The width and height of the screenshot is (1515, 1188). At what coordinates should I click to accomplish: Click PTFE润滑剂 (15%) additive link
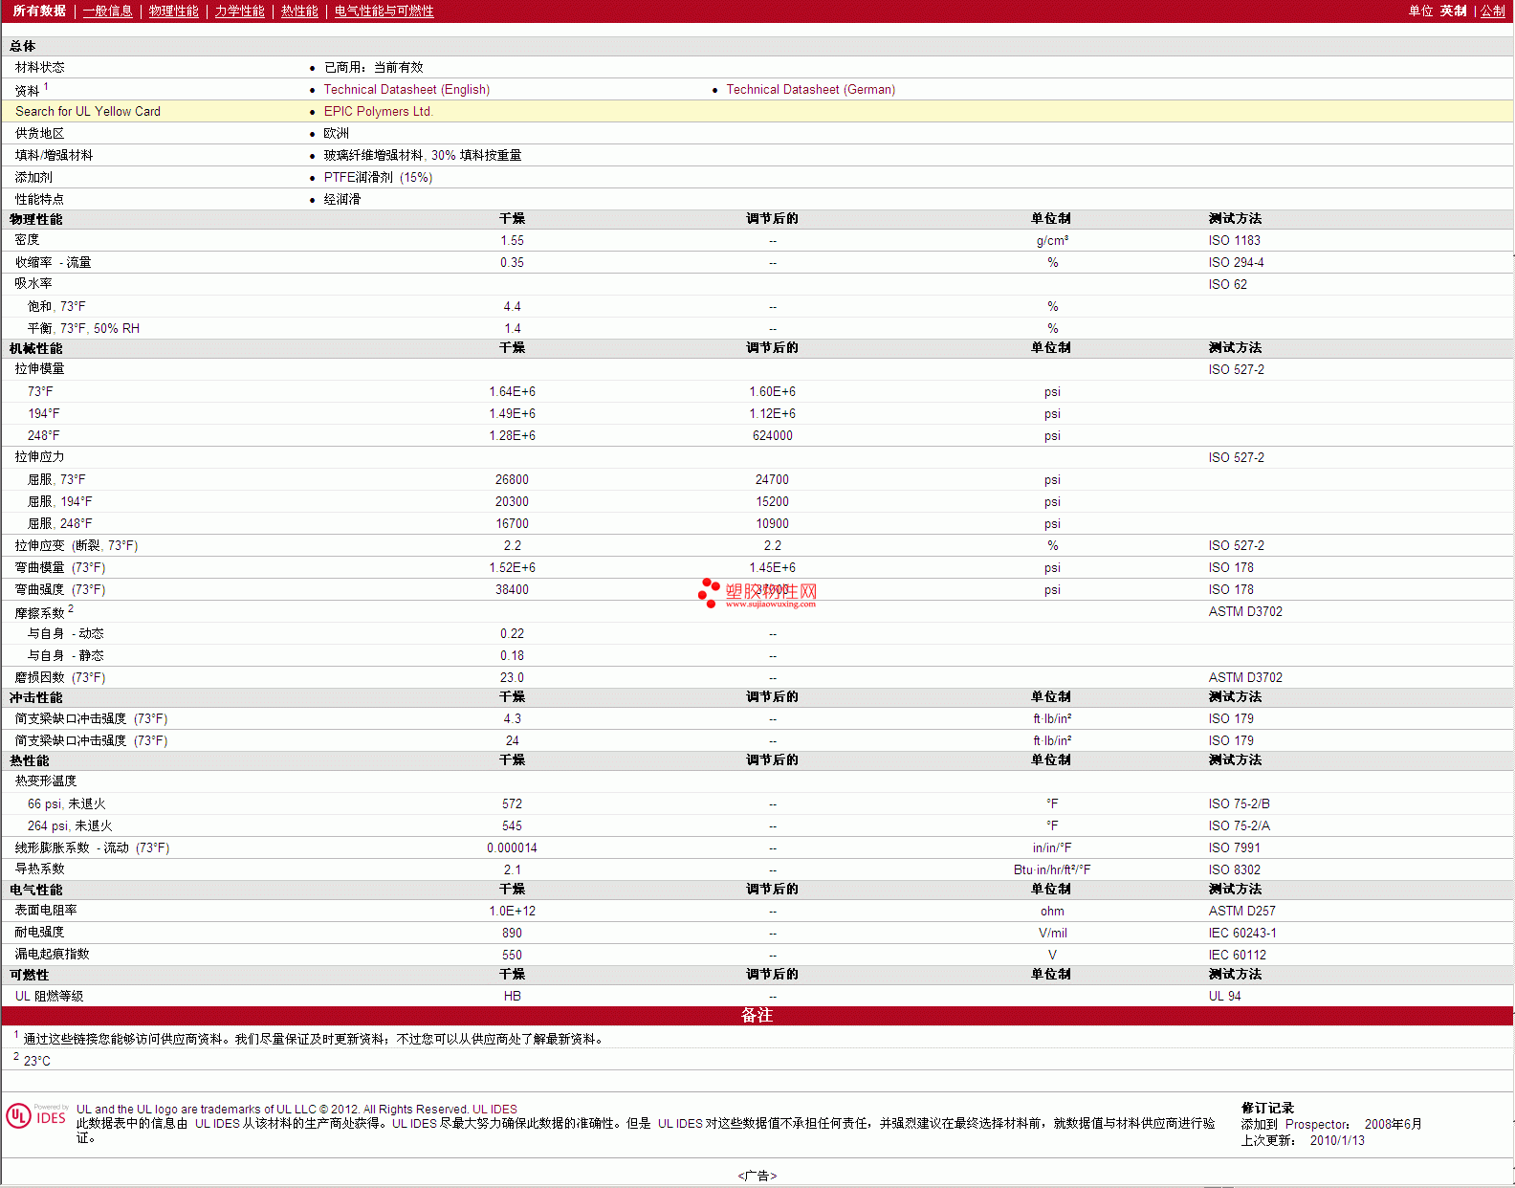(x=378, y=178)
